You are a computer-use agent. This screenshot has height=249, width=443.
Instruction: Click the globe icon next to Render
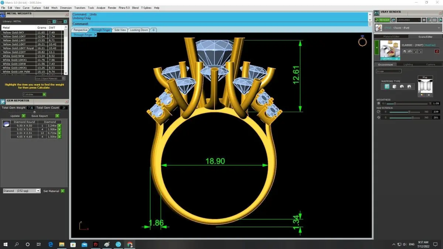[394, 20]
